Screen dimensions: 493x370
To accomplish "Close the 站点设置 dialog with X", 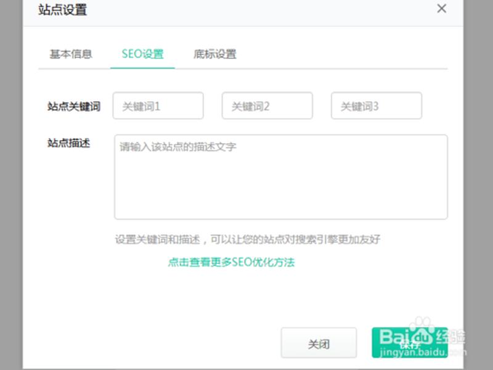I will coord(441,9).
